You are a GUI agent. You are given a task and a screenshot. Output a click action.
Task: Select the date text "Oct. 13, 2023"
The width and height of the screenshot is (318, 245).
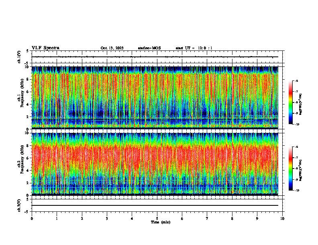112,48
